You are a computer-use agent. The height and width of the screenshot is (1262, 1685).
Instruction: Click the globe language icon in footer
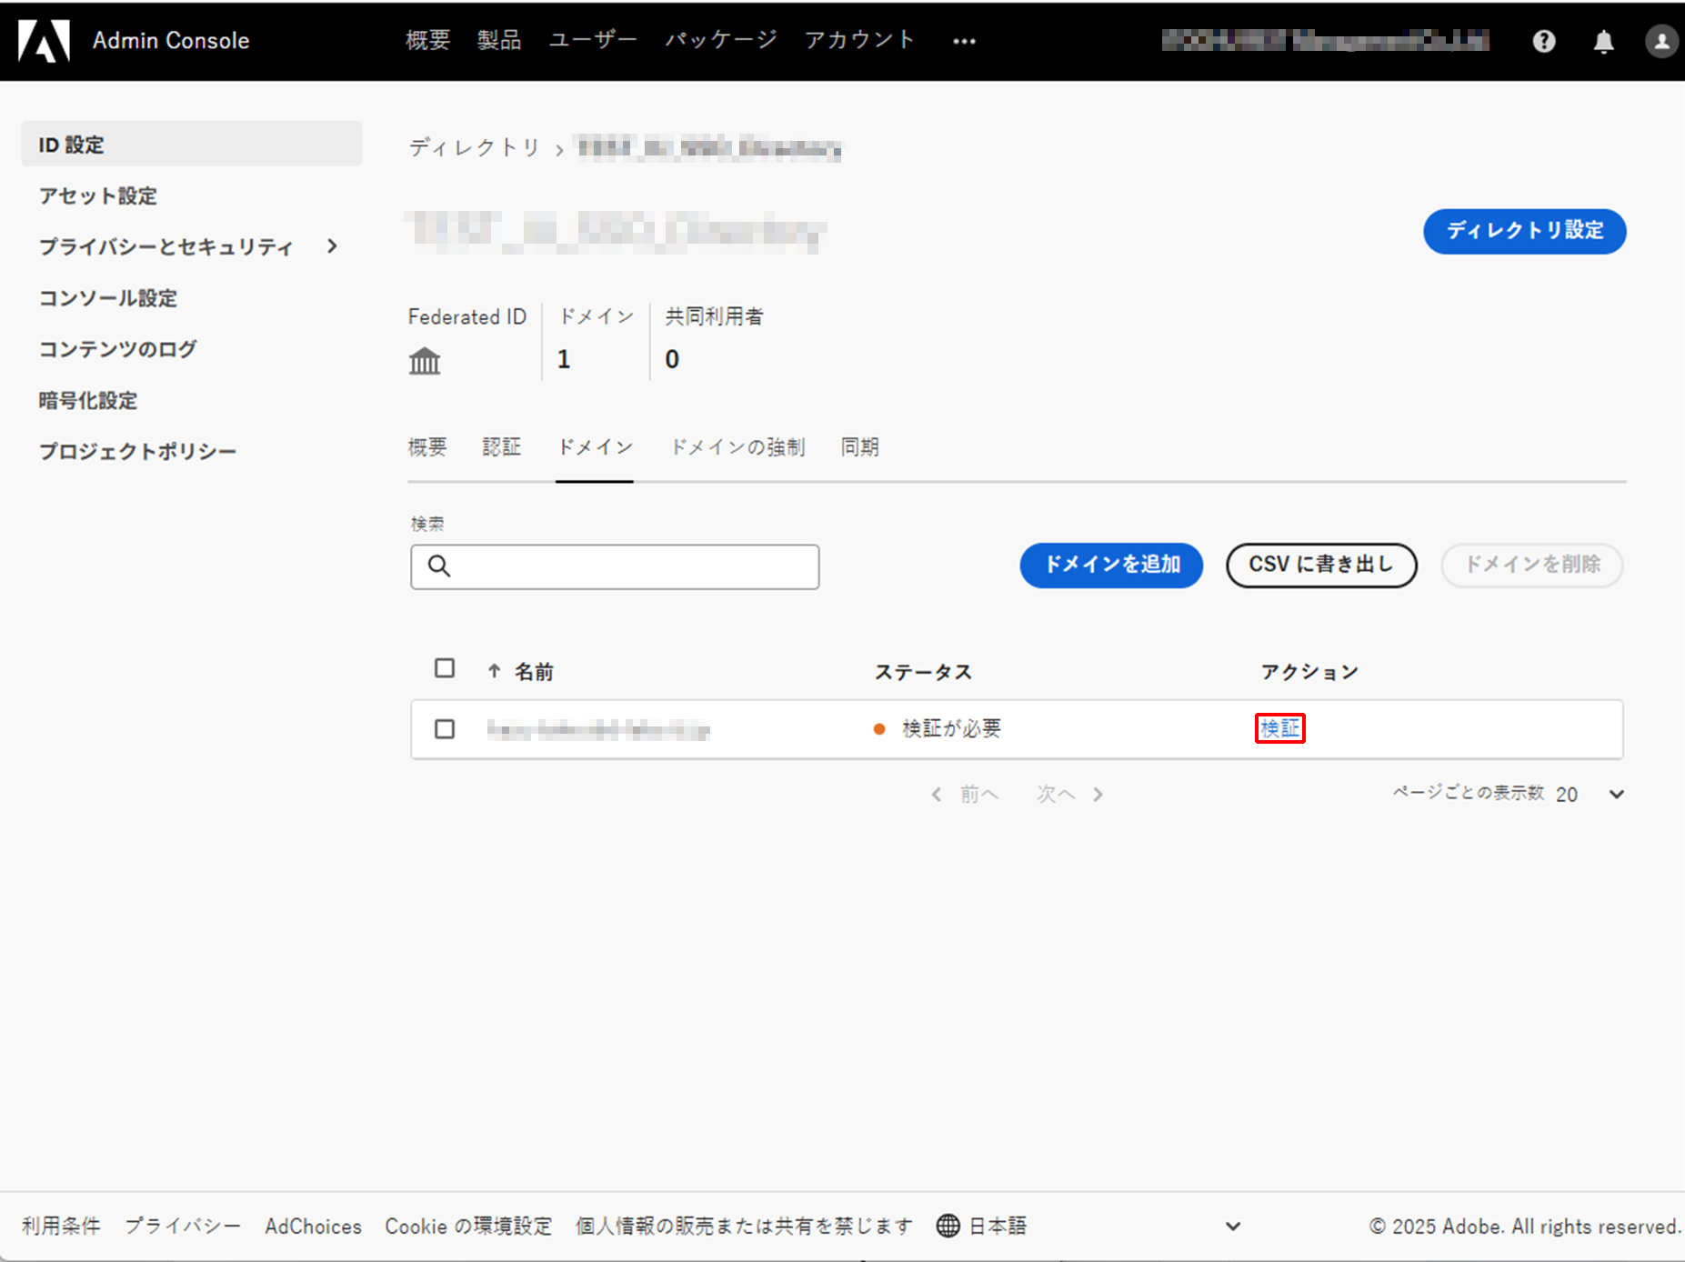pyautogui.click(x=948, y=1226)
